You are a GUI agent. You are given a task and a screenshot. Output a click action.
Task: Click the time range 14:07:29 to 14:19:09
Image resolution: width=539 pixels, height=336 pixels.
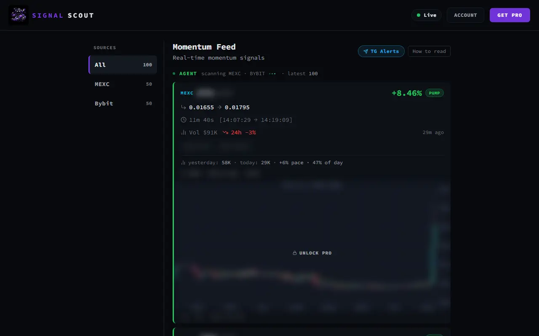click(256, 120)
